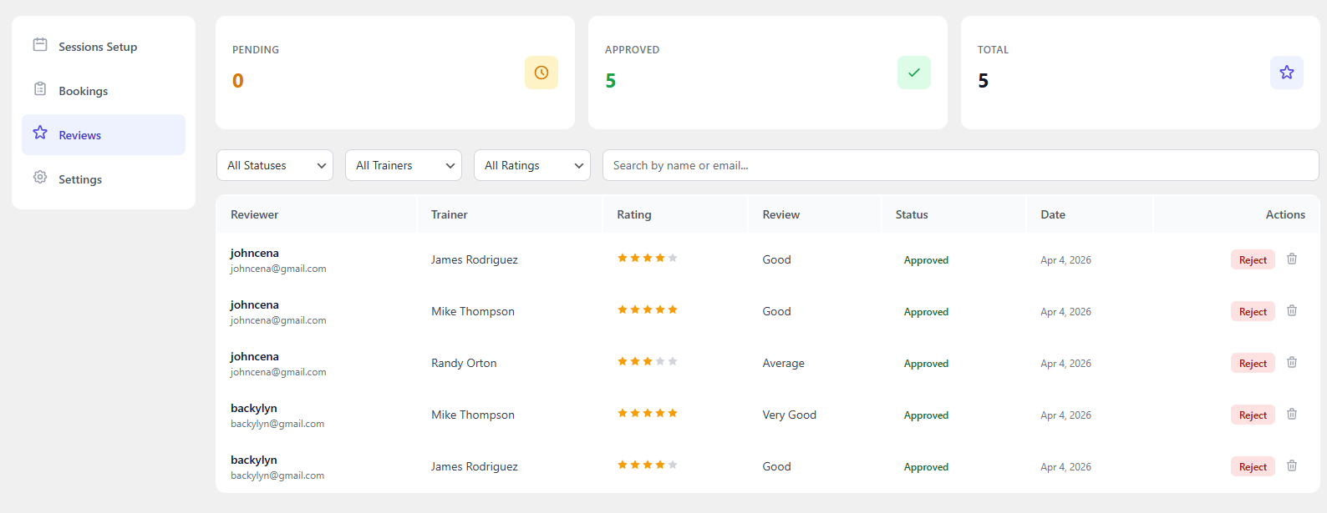Reject johncena's review for Mike Thompson
The image size is (1327, 513).
click(x=1252, y=311)
